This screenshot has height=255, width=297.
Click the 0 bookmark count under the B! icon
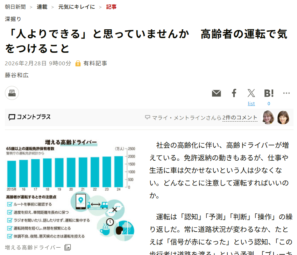269,103
